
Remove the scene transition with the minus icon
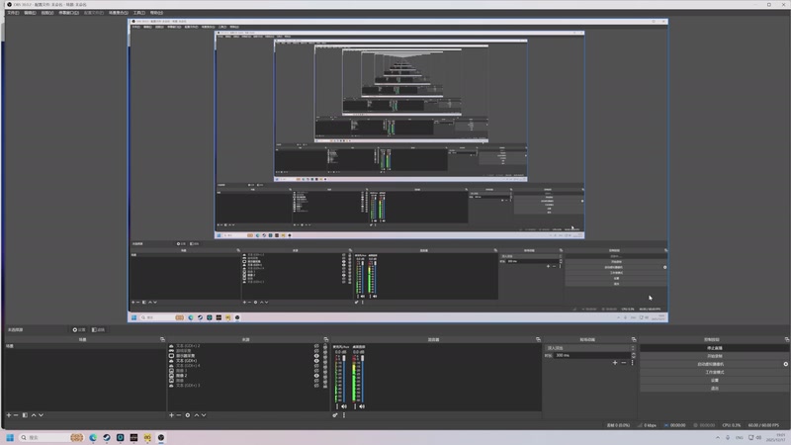tap(624, 363)
